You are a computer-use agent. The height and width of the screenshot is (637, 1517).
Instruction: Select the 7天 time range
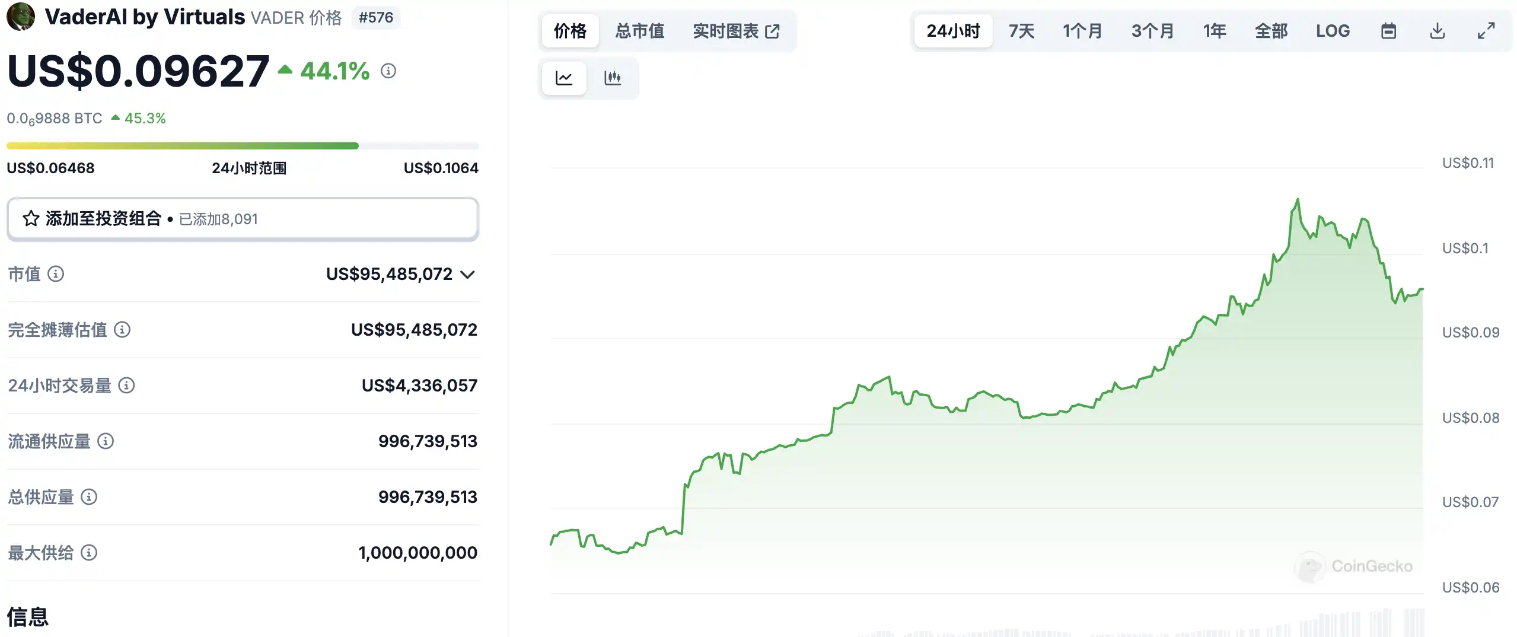point(1021,31)
